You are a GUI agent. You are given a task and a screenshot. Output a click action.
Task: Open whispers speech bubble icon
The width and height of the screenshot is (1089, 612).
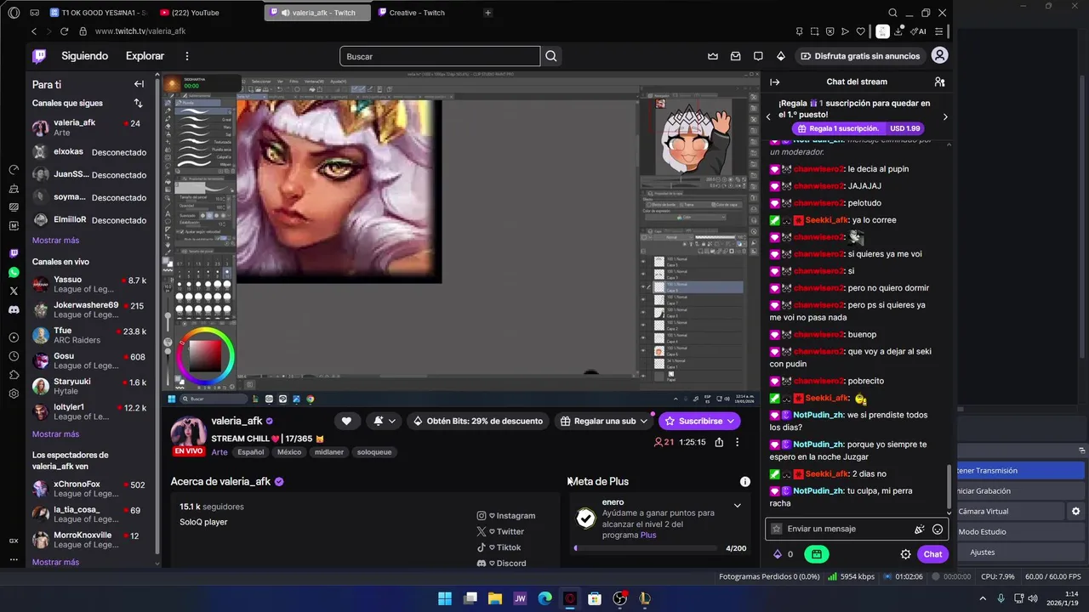tap(758, 56)
